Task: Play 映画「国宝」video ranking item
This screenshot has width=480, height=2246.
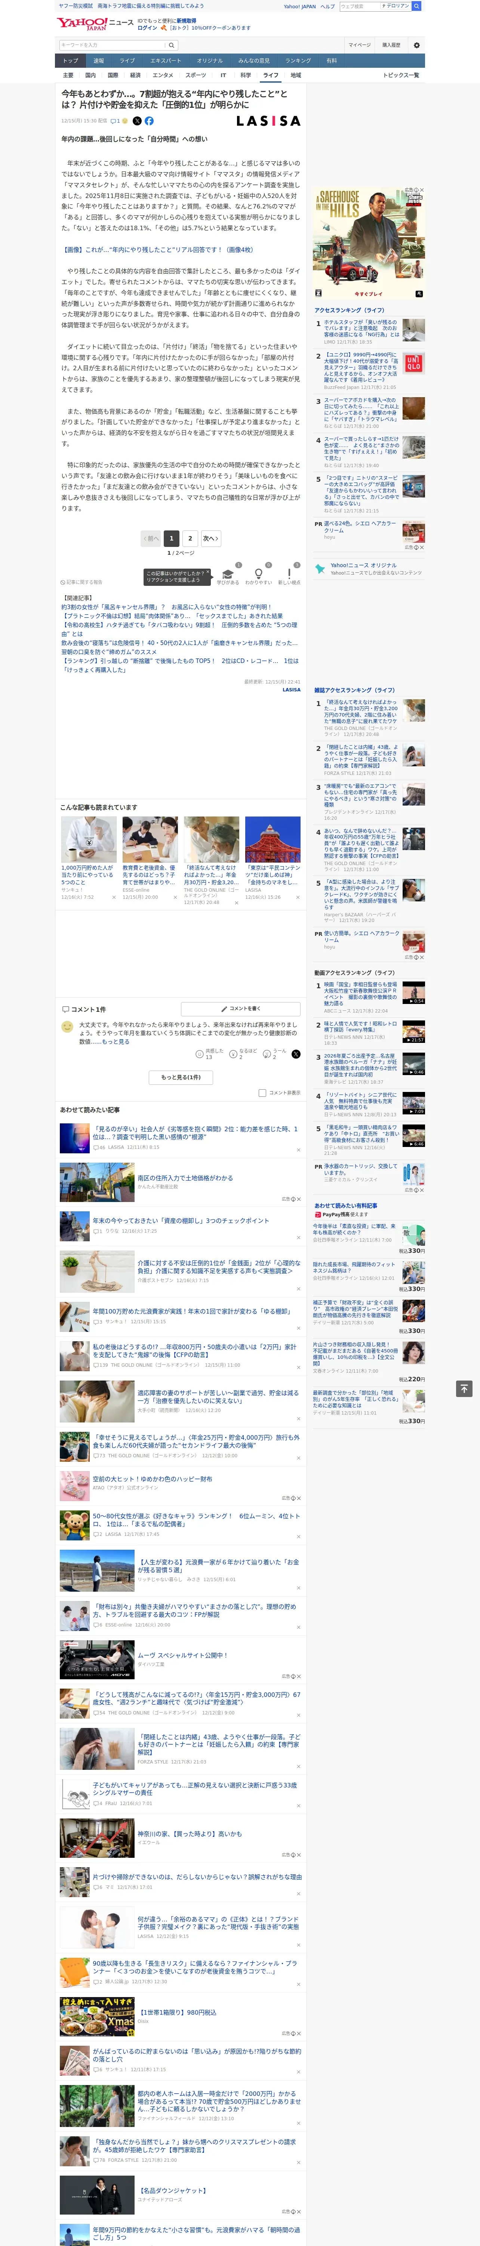Action: pos(413,993)
